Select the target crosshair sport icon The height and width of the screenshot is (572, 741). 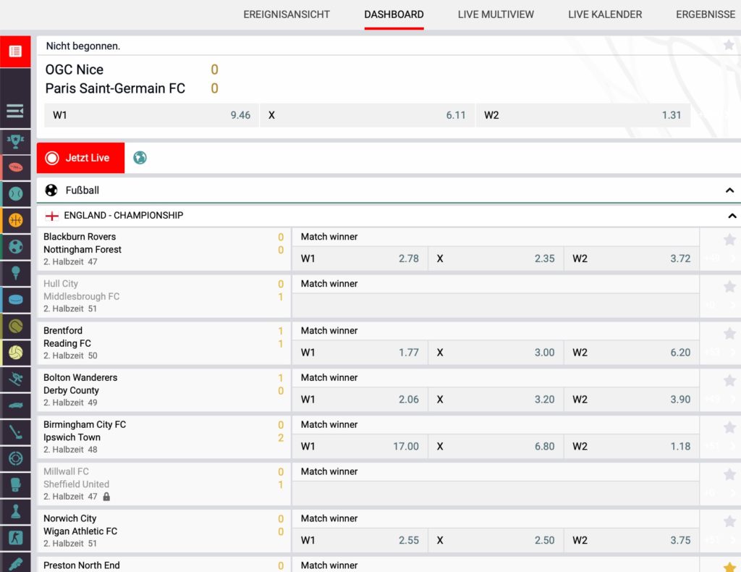[15, 458]
